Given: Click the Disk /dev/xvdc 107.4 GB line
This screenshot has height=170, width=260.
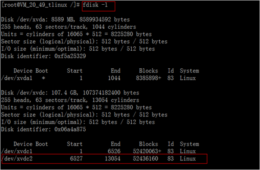Looking at the screenshot, I should point(70,93).
